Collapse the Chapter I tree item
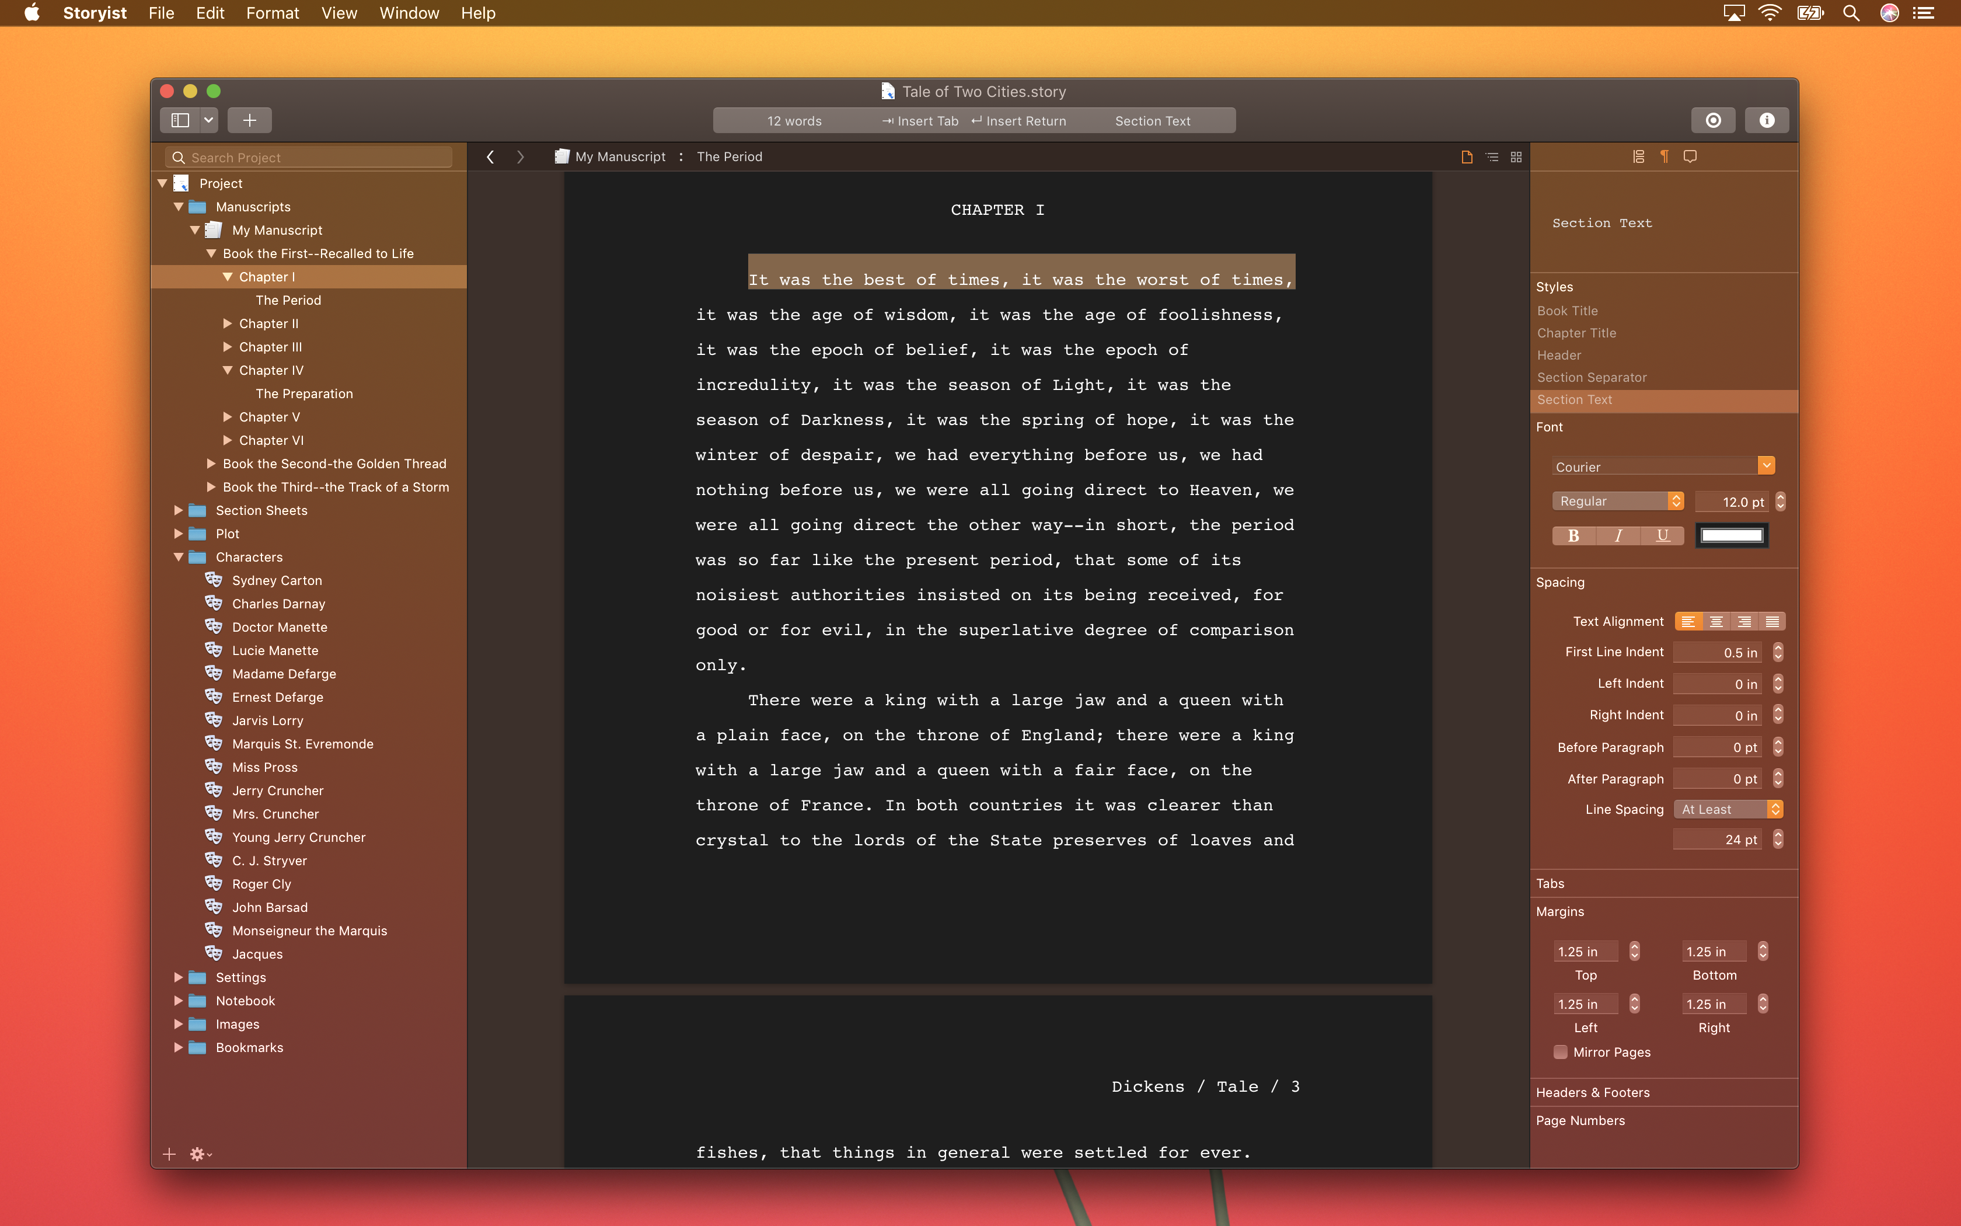Image resolution: width=1961 pixels, height=1226 pixels. click(x=228, y=277)
